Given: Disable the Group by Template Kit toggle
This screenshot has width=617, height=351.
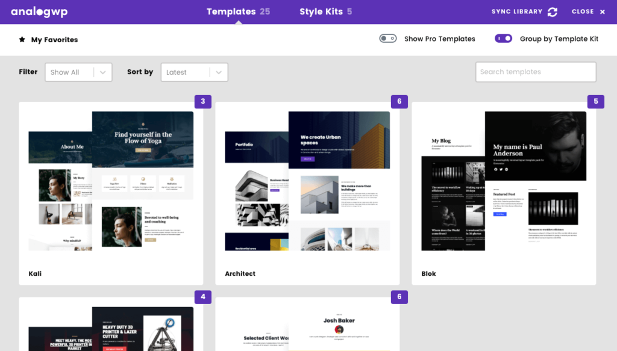Looking at the screenshot, I should (x=503, y=39).
